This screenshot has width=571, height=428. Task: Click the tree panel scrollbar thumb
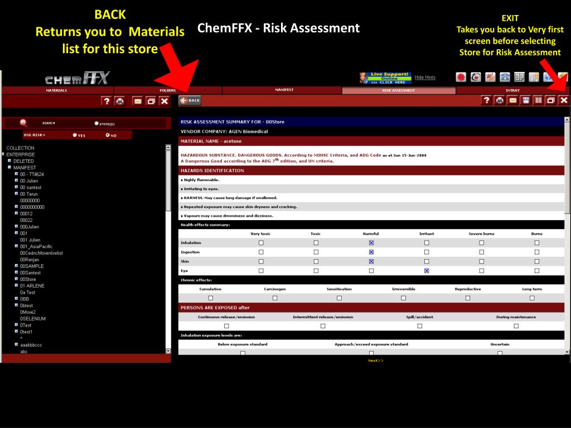click(168, 181)
